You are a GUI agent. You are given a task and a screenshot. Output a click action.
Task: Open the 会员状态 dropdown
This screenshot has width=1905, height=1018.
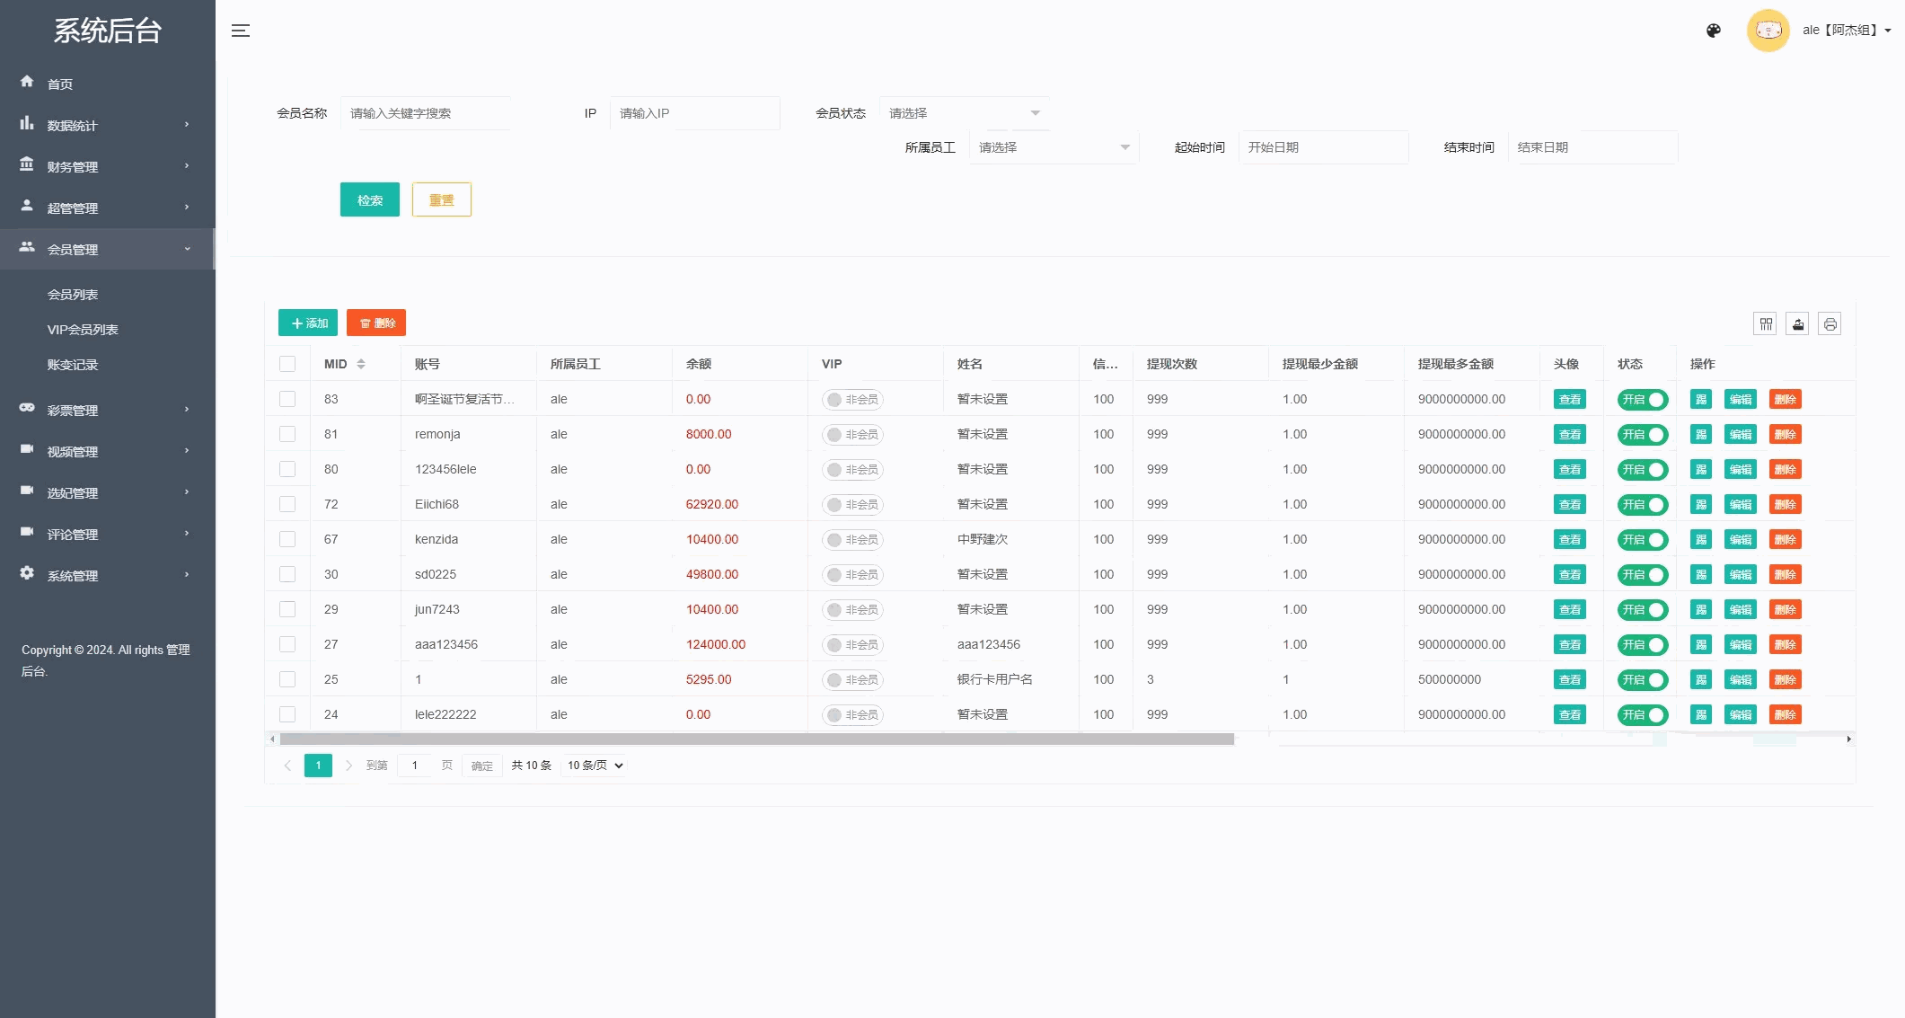click(x=964, y=113)
